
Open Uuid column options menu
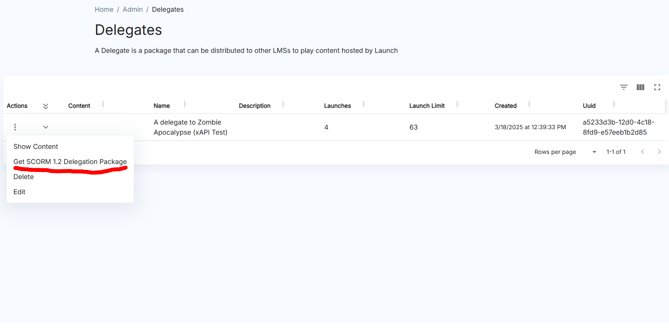(x=614, y=104)
